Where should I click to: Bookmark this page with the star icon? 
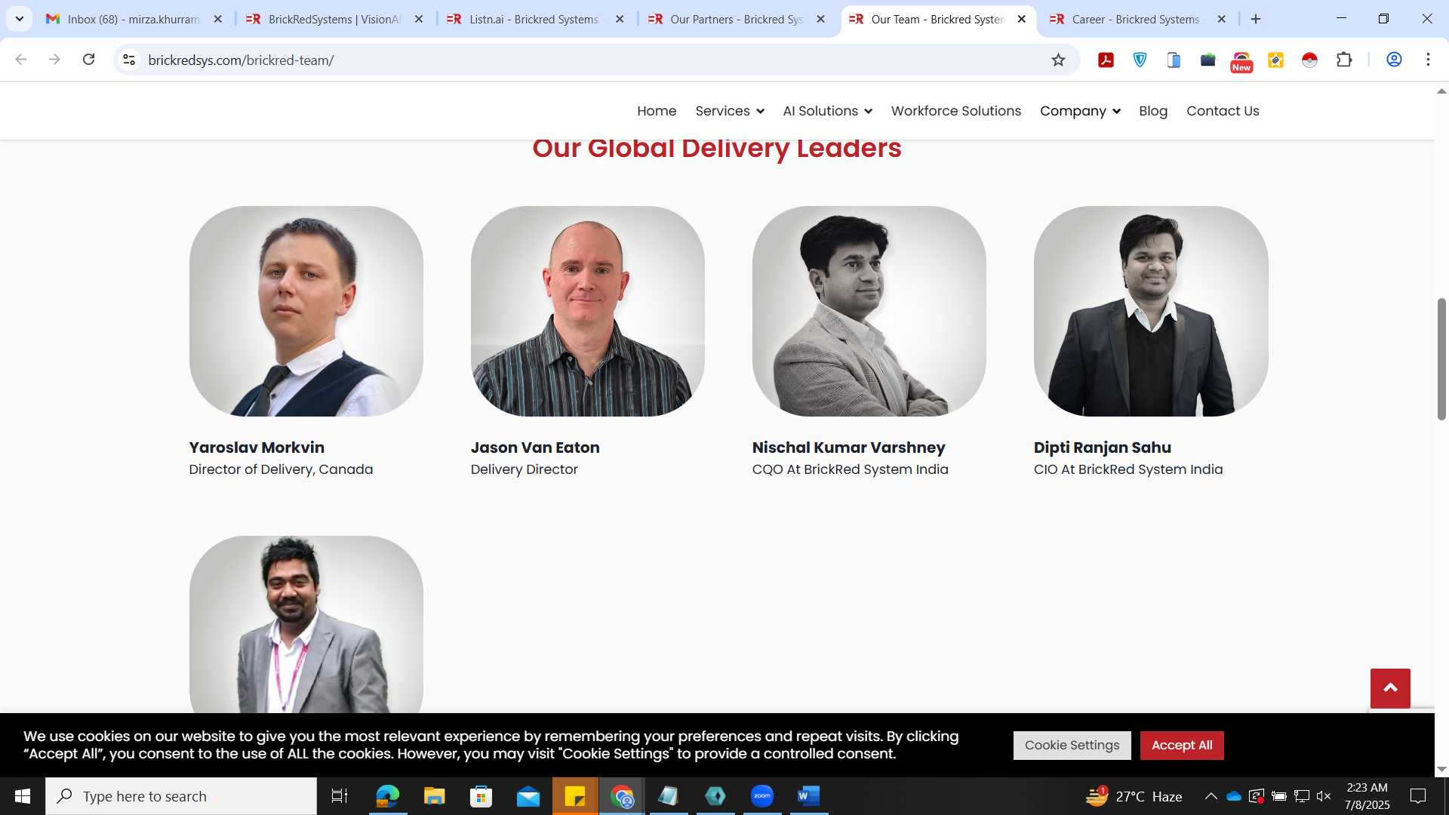coord(1058,60)
